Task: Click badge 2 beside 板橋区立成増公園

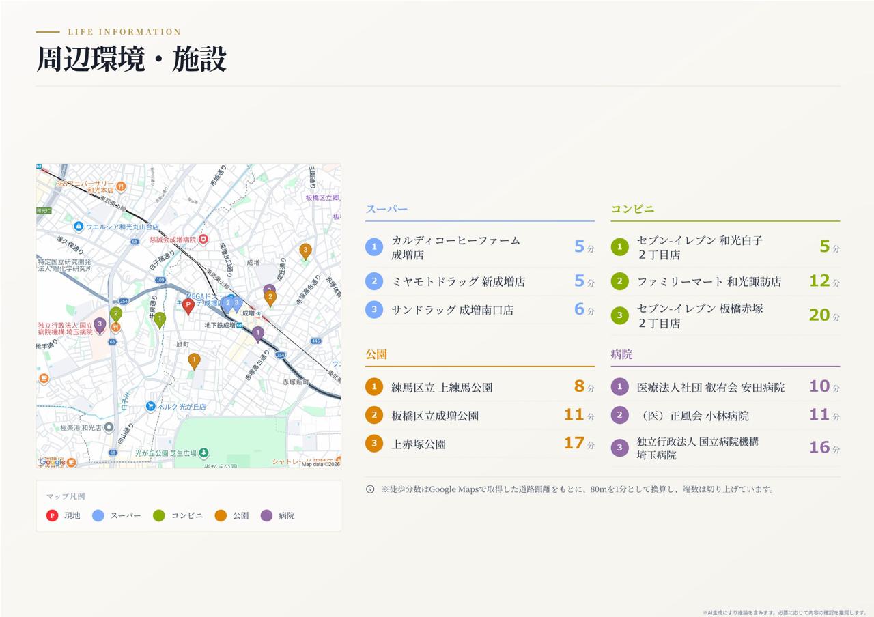Action: click(x=374, y=415)
